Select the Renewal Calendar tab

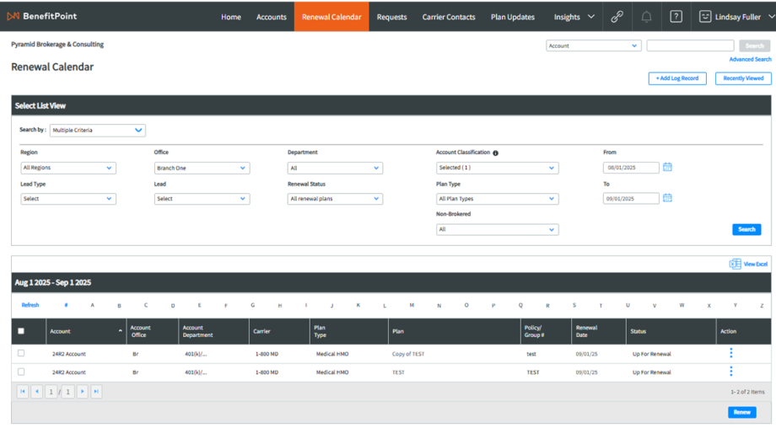[x=331, y=17]
